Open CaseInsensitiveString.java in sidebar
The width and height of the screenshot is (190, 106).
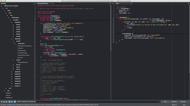24,46
